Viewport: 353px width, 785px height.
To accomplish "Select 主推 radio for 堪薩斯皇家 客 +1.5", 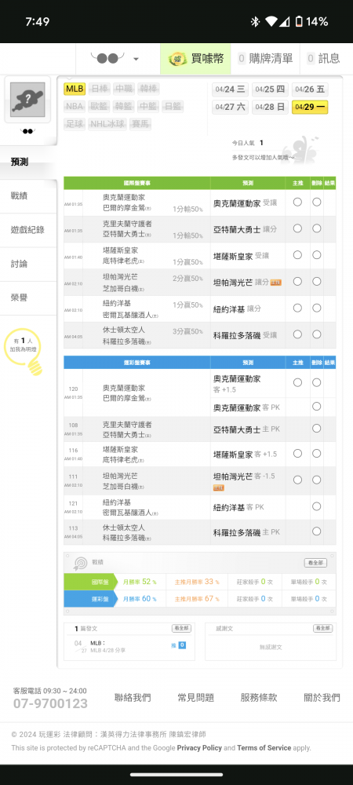I will [x=297, y=453].
